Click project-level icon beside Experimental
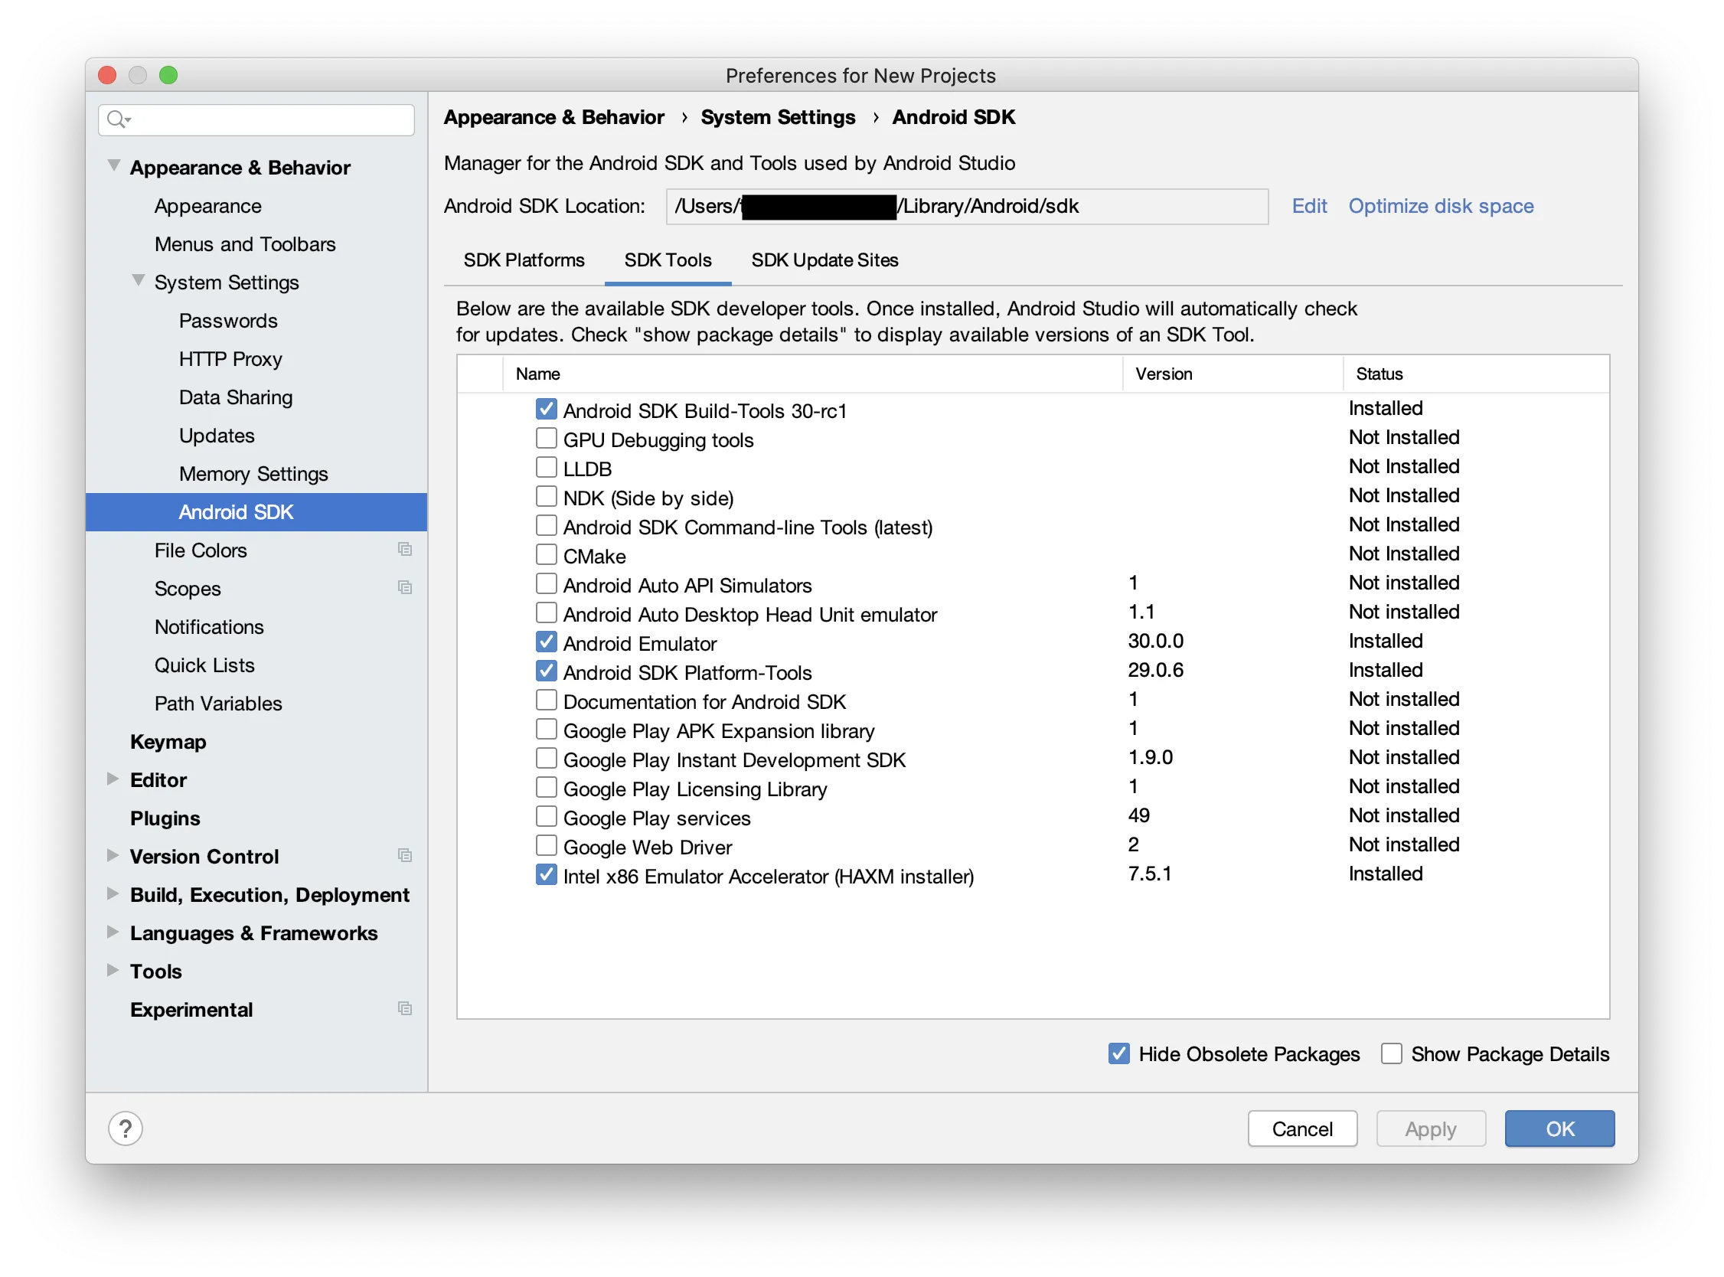 click(x=404, y=1009)
